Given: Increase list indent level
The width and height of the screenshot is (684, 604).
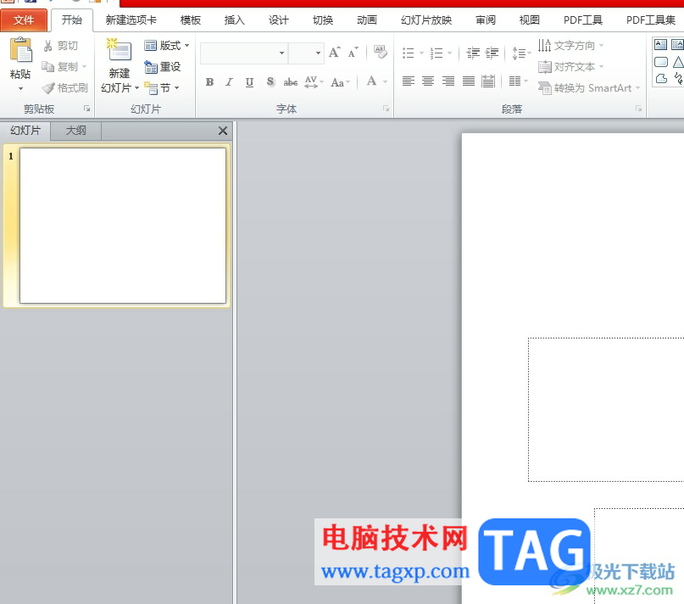Looking at the screenshot, I should pyautogui.click(x=492, y=53).
